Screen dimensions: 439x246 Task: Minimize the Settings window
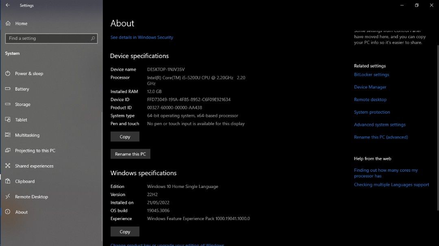coord(402,5)
